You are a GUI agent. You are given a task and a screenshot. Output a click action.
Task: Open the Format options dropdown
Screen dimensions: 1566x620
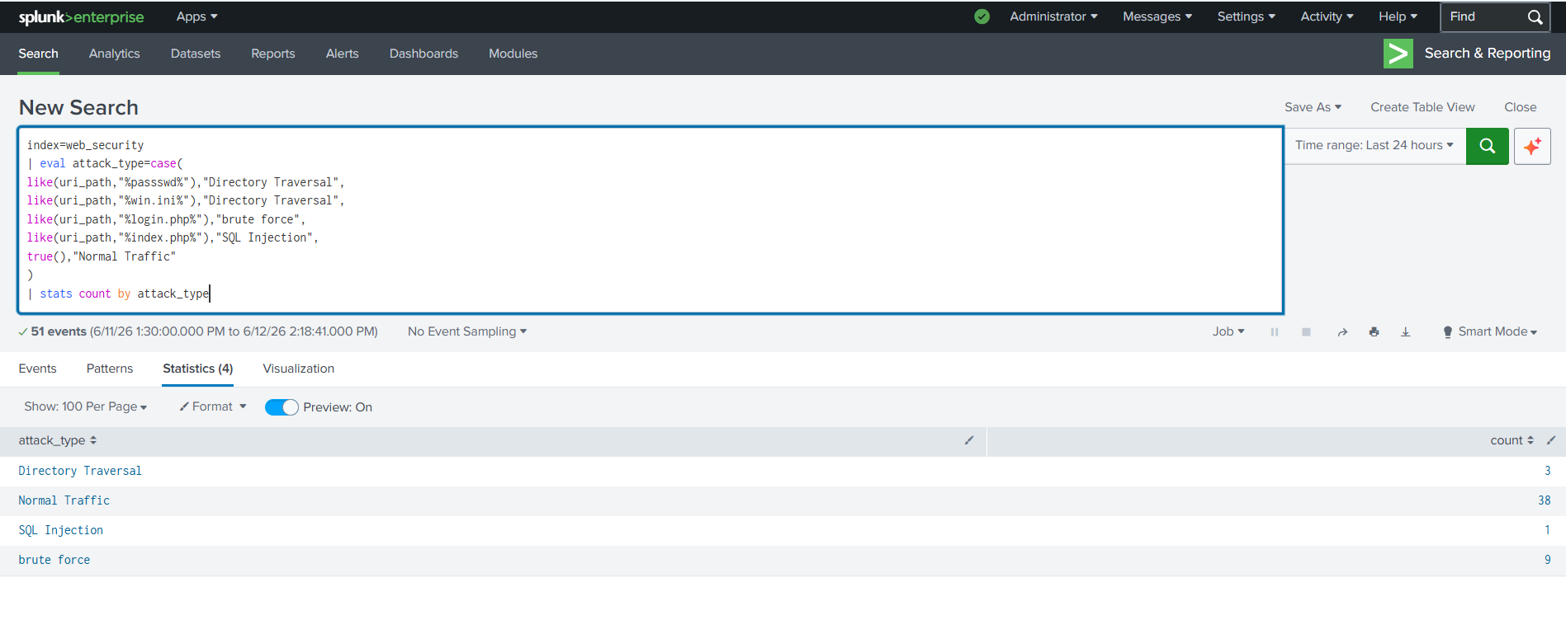(x=213, y=406)
